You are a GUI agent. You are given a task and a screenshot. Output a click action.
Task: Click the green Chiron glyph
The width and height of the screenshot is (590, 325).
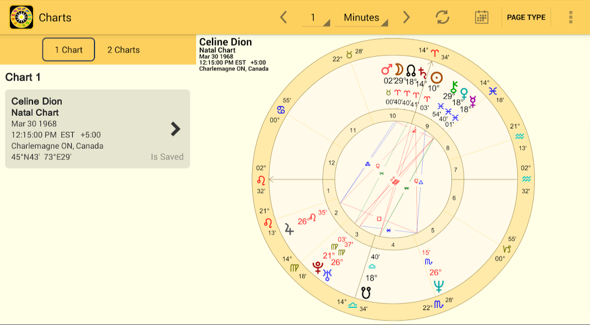tap(454, 87)
